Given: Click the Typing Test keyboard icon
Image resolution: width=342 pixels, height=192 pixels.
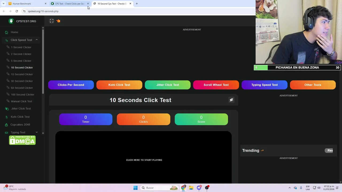Looking at the screenshot, I should pyautogui.click(x=6, y=133).
